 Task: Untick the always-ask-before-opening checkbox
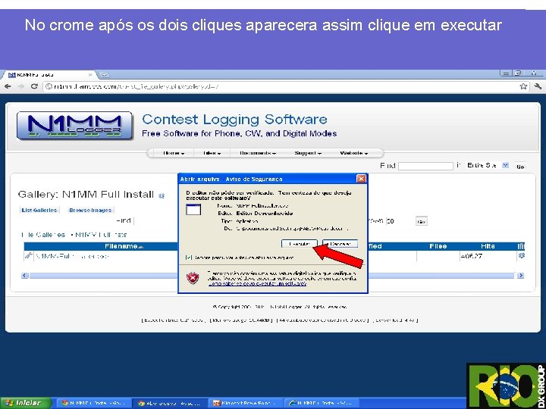pyautogui.click(x=188, y=258)
